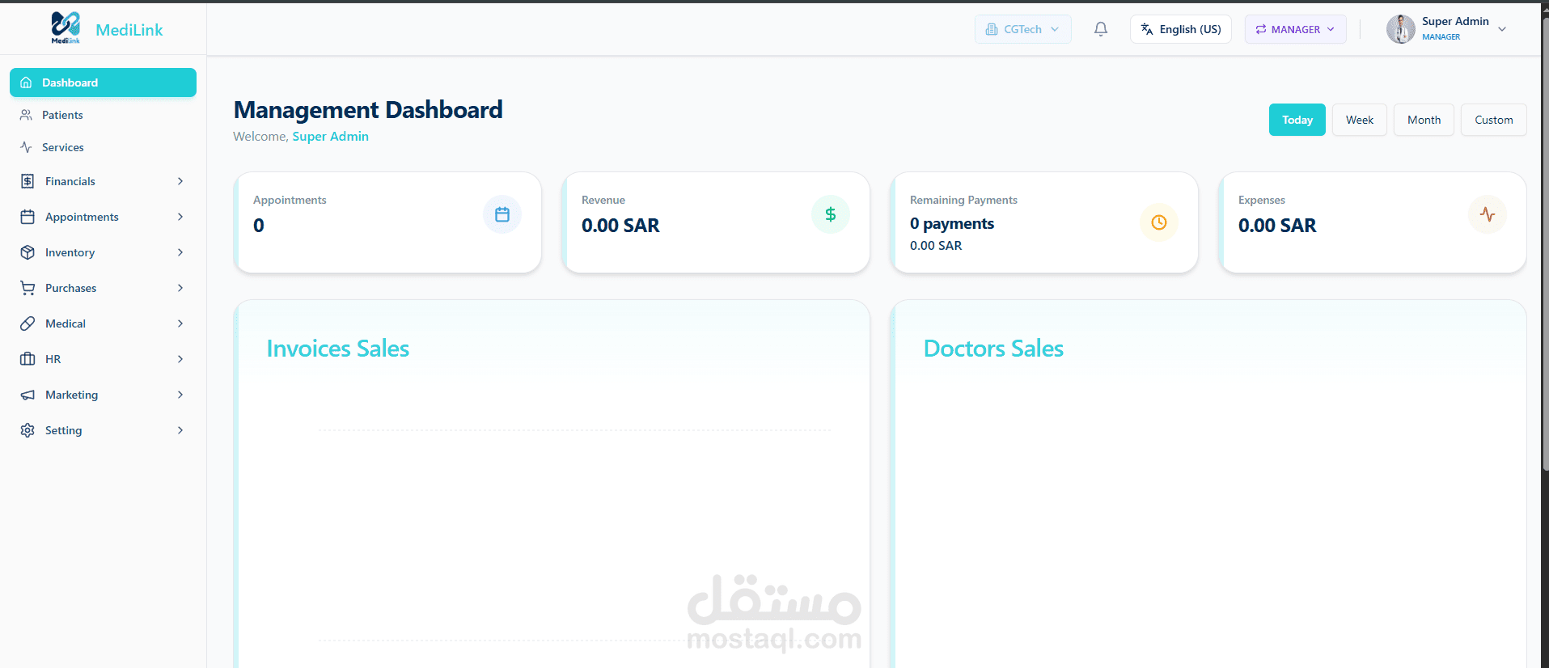Expand the Appointments sidebar chevron
The image size is (1549, 668).
click(180, 217)
